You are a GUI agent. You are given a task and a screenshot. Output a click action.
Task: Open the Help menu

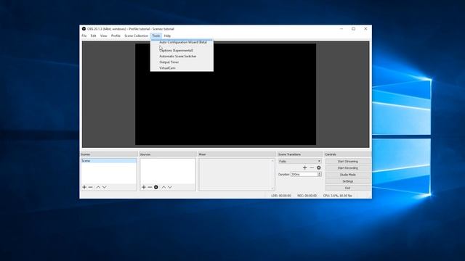coord(167,36)
